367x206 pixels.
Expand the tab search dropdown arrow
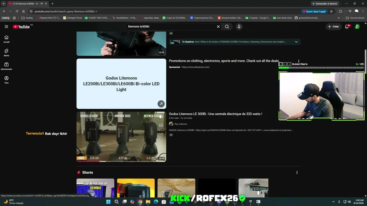click(x=3, y=4)
